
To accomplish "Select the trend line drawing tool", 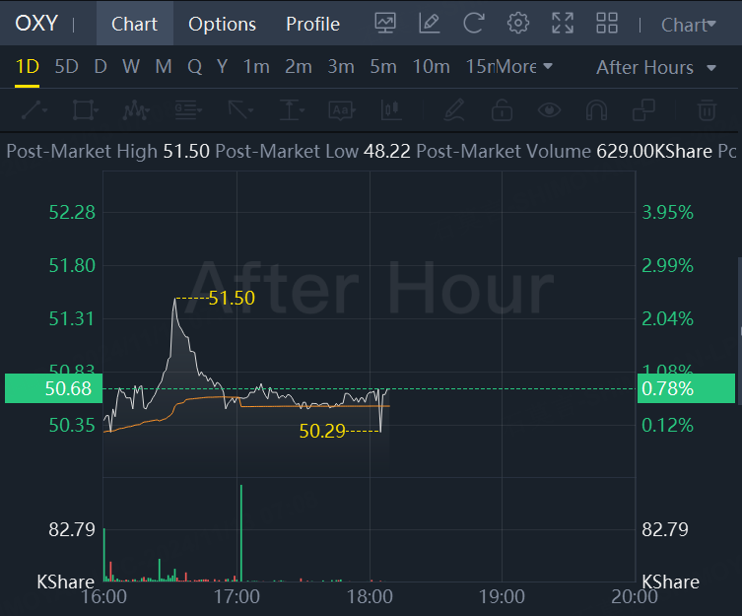I will [x=34, y=110].
